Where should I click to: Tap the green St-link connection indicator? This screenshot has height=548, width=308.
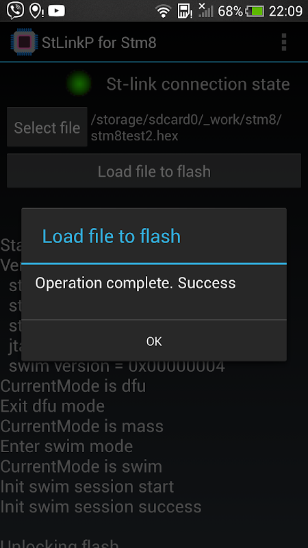point(79,83)
